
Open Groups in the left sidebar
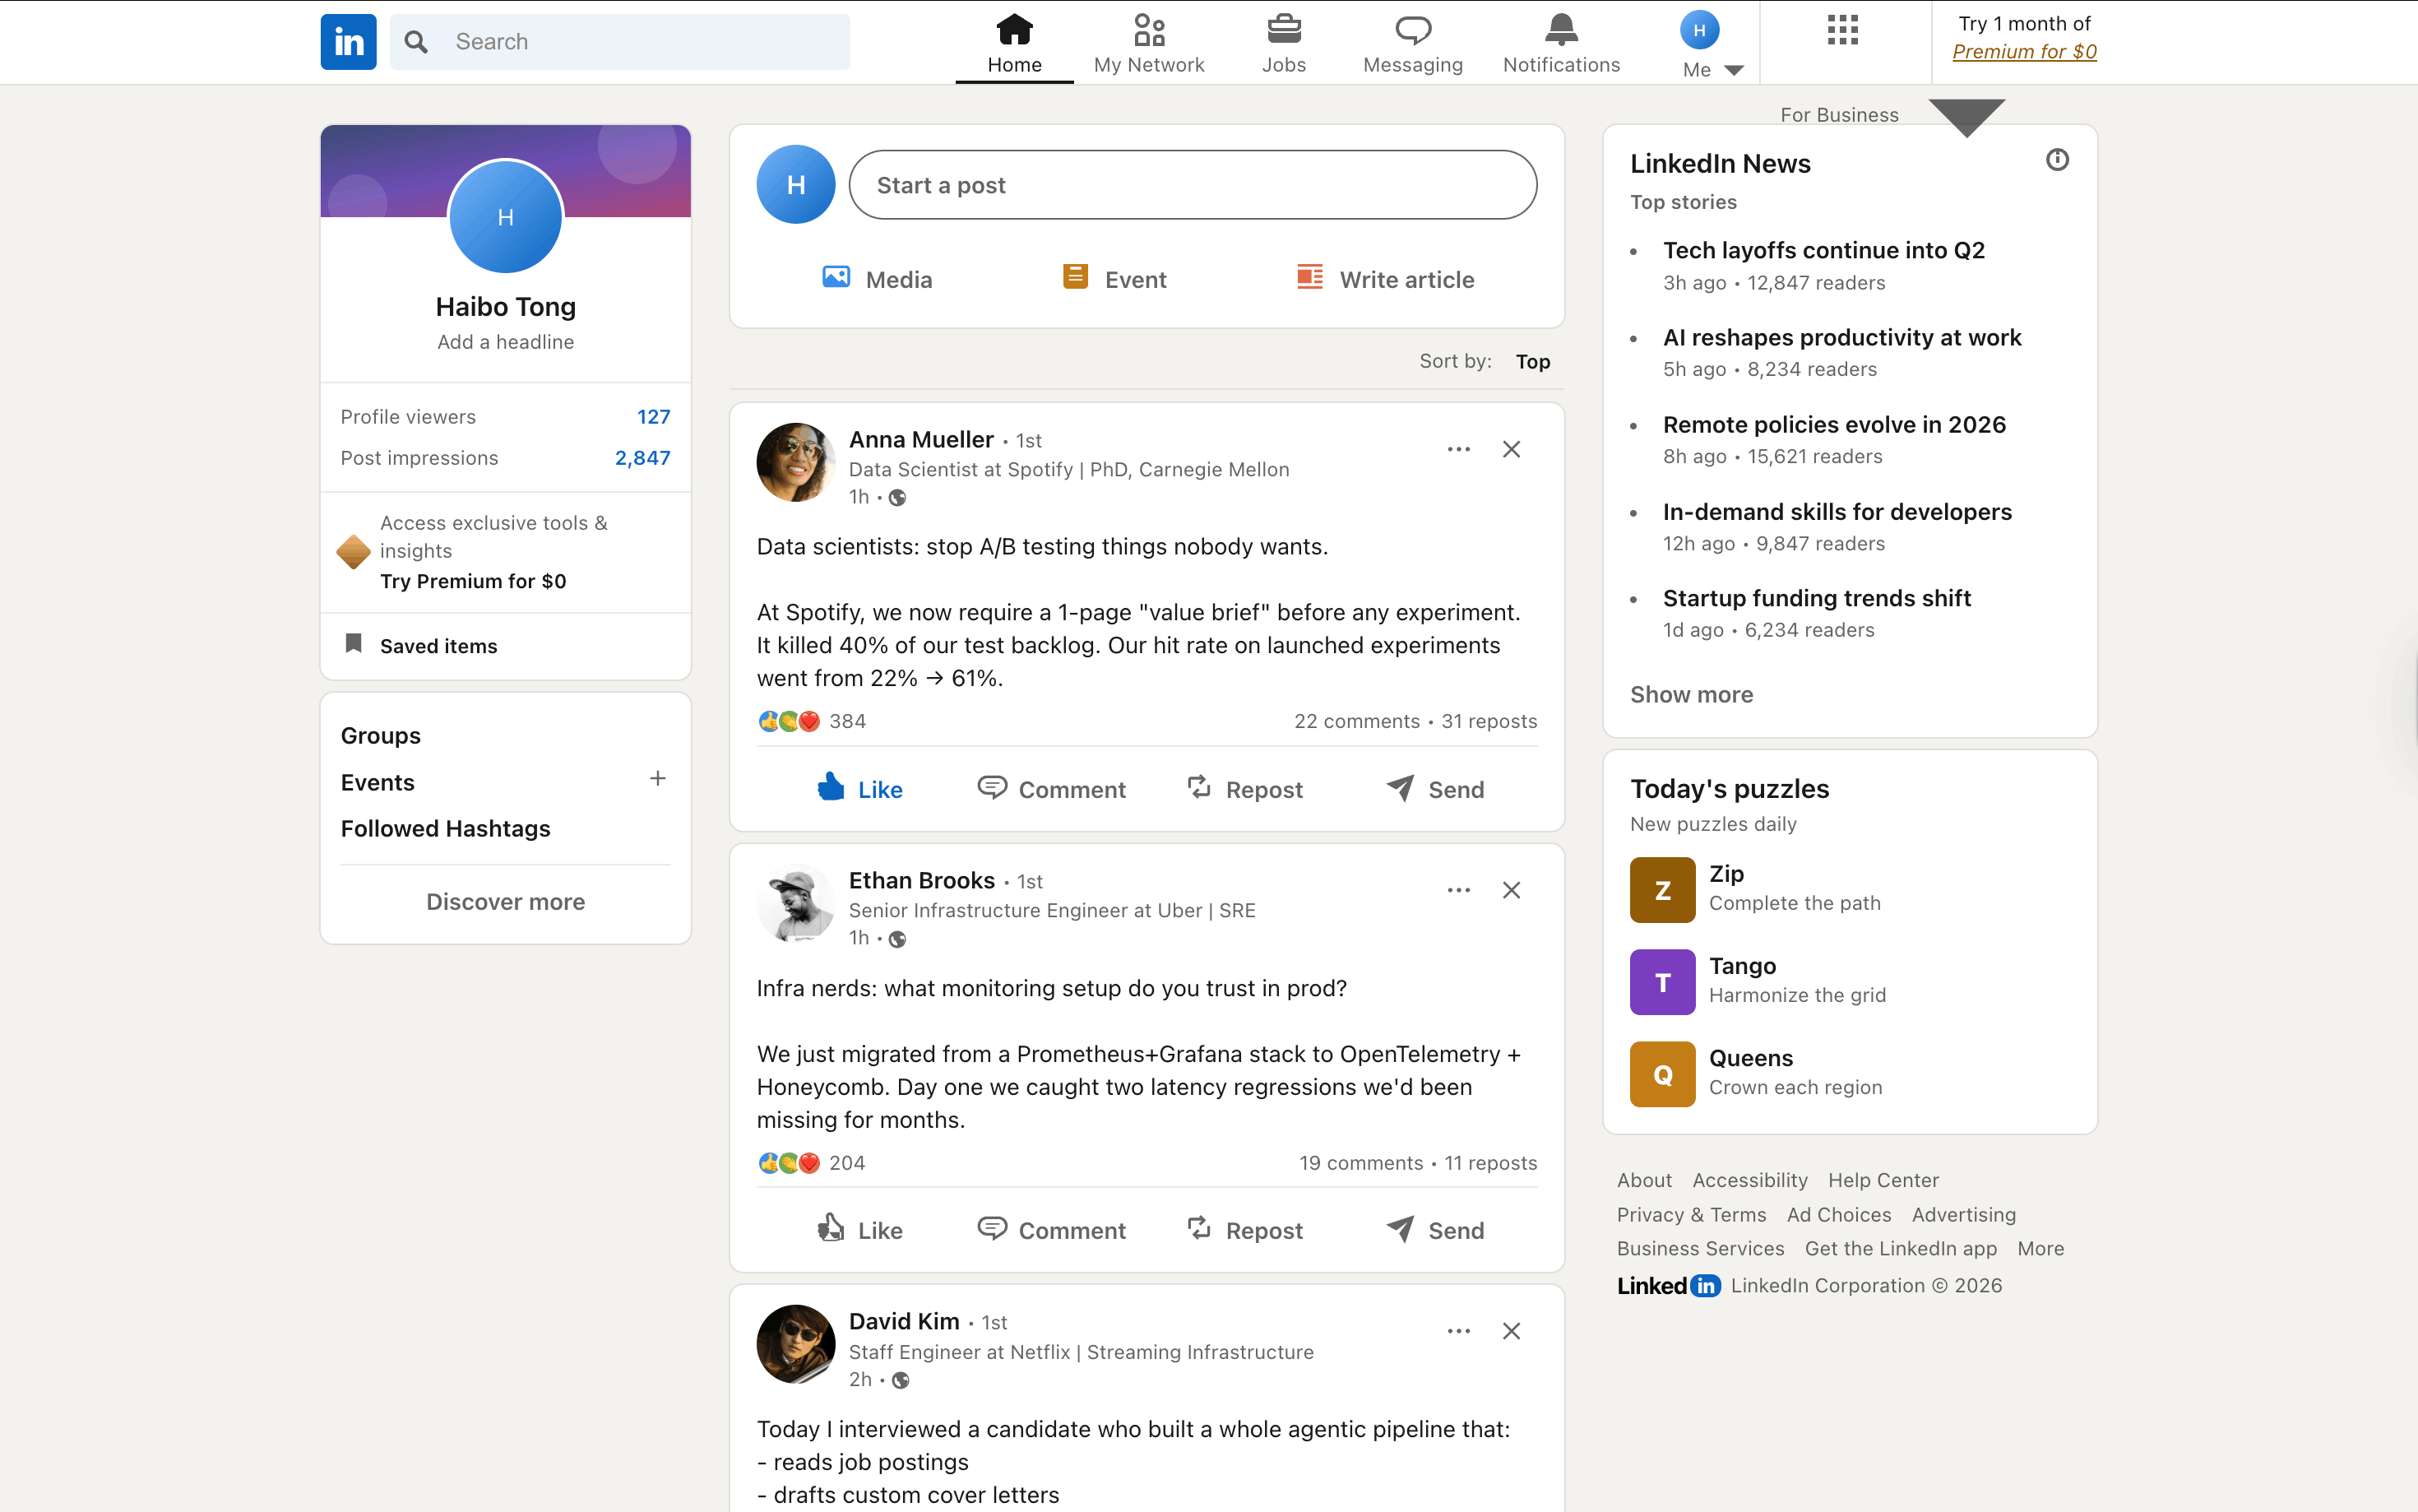click(381, 736)
